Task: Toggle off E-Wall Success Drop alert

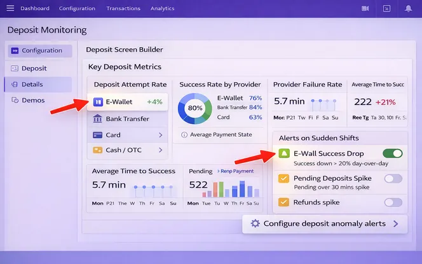Action: click(393, 153)
